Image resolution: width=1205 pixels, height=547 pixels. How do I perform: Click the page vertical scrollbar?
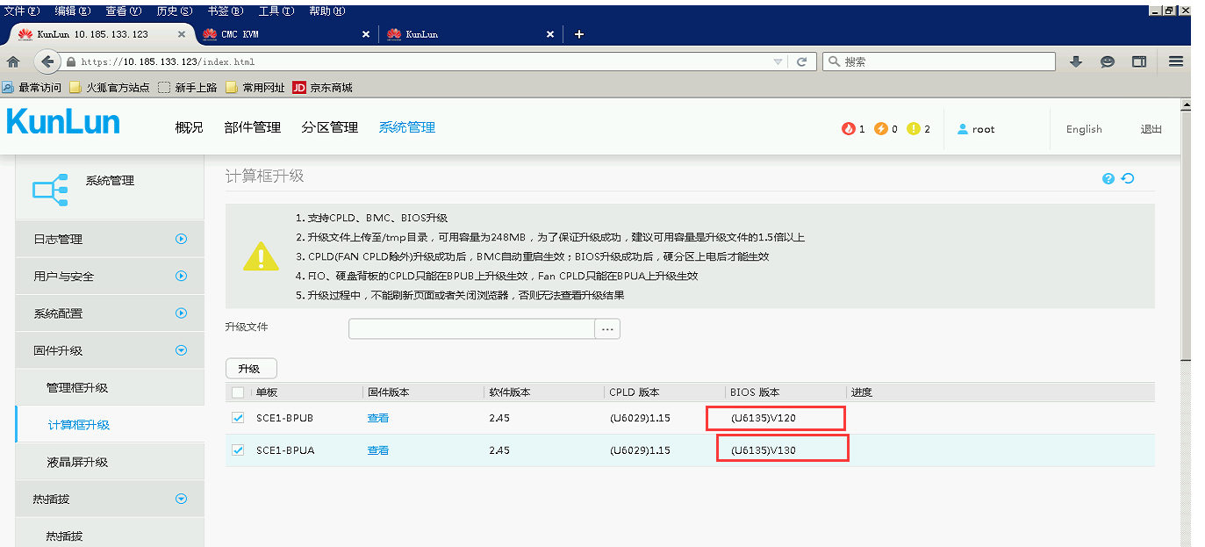click(1186, 234)
